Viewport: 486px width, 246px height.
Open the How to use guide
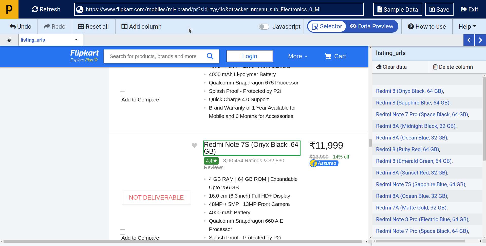tap(427, 26)
